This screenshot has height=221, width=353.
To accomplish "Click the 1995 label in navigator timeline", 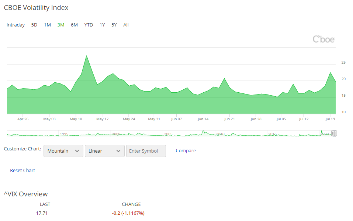I will (x=64, y=134).
